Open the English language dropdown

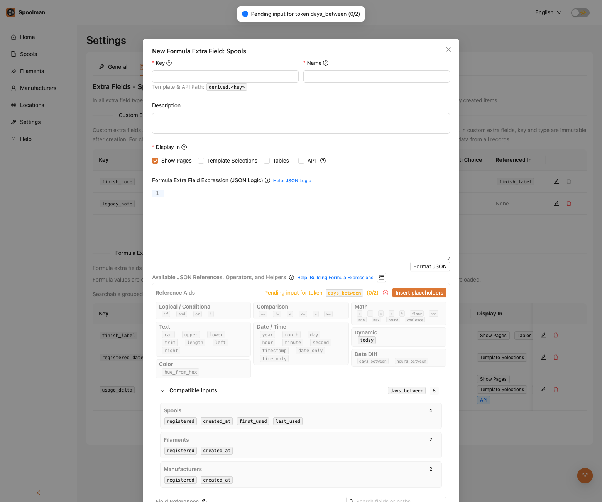548,12
